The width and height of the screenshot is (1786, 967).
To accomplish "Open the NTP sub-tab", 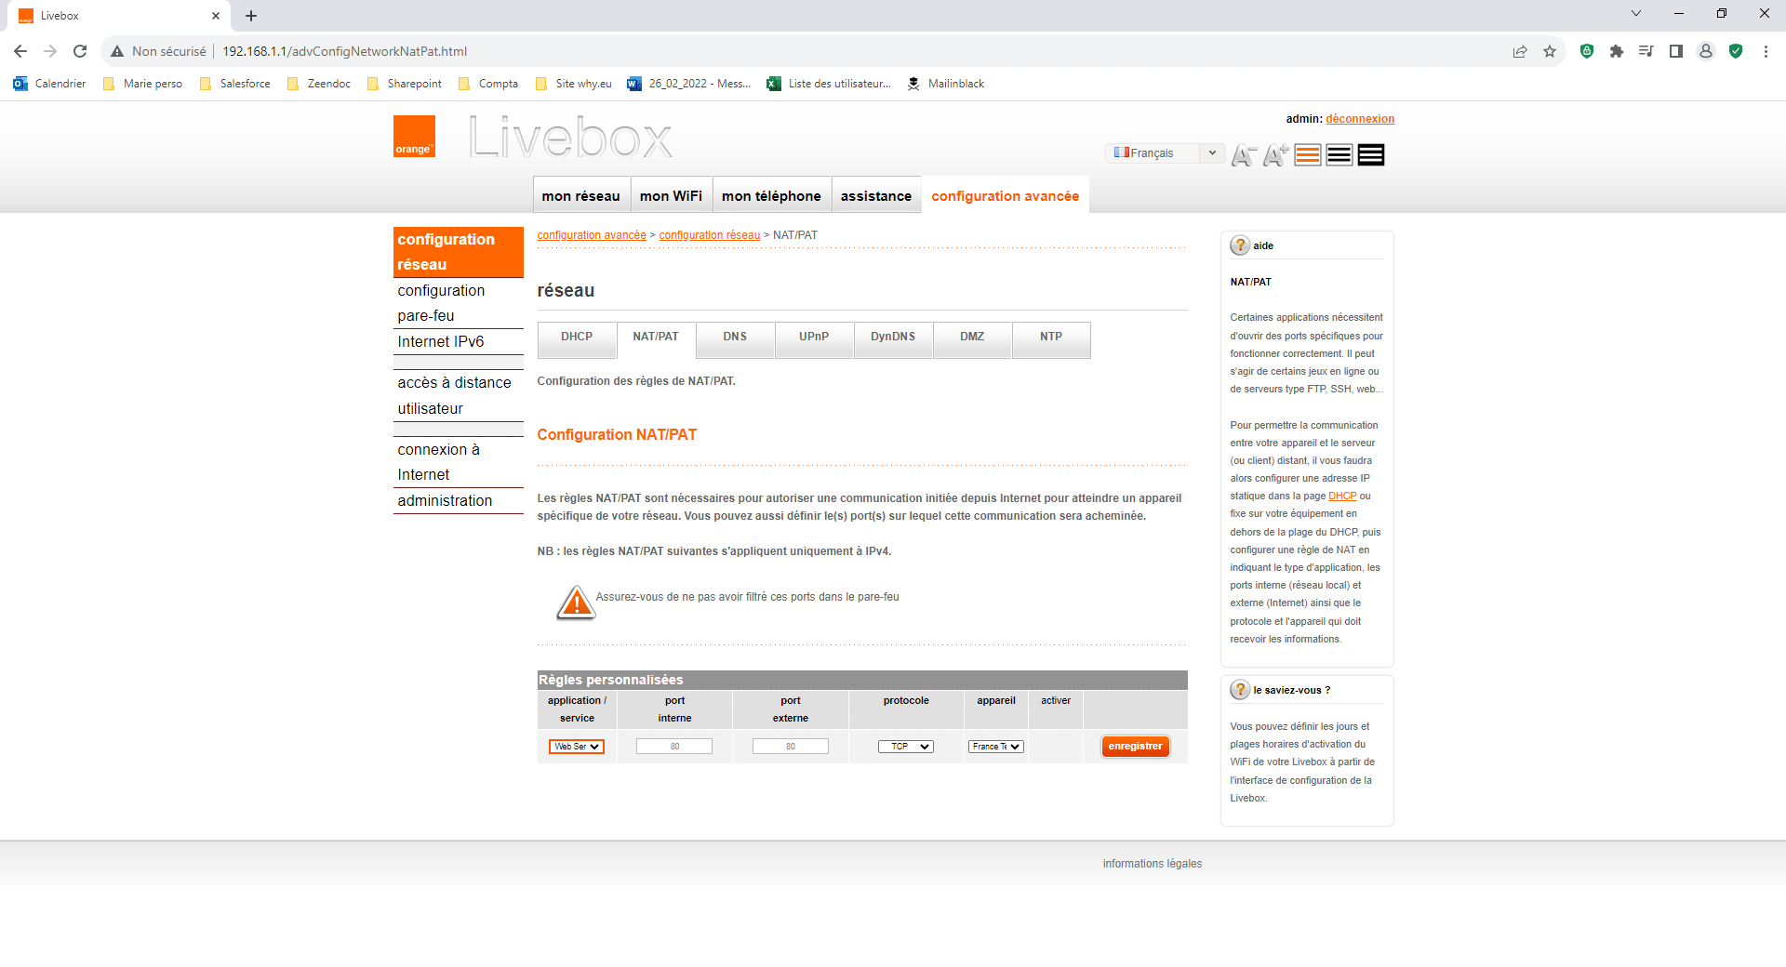I will pyautogui.click(x=1051, y=338).
